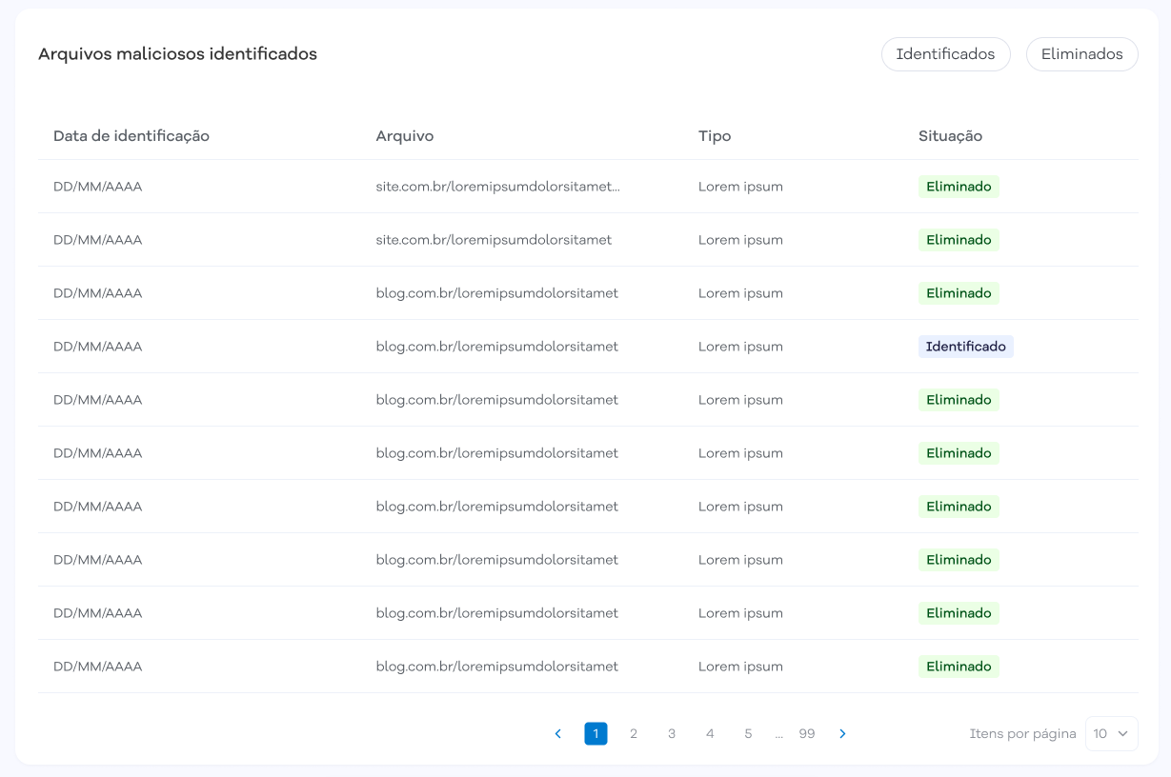Navigate to page 4 of the results
Screen dimensions: 1171x777
click(x=710, y=733)
